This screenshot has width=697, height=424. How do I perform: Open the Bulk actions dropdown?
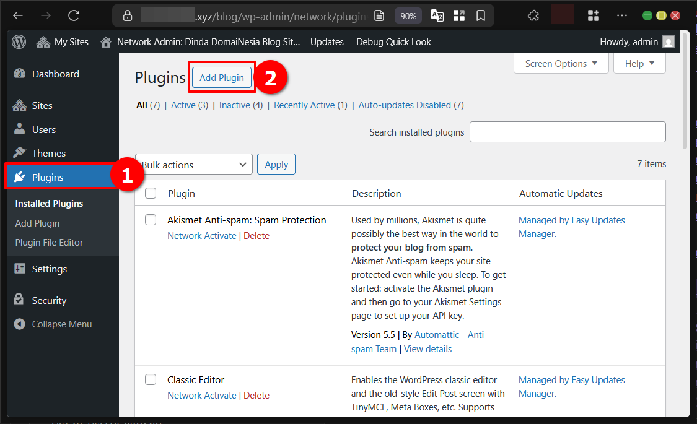194,164
